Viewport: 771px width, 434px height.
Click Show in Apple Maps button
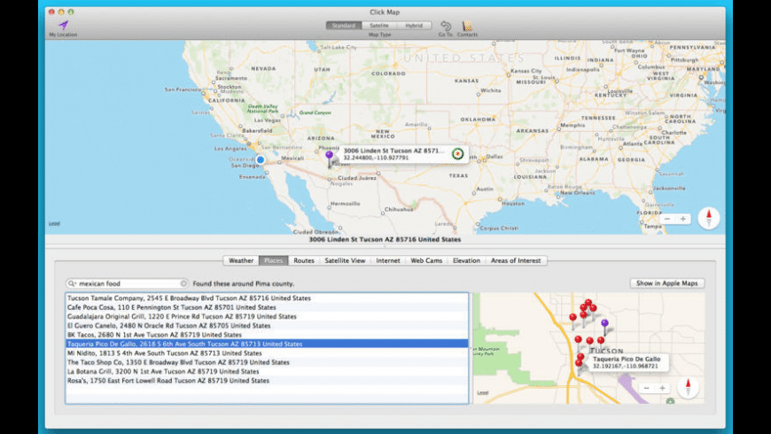pyautogui.click(x=666, y=283)
